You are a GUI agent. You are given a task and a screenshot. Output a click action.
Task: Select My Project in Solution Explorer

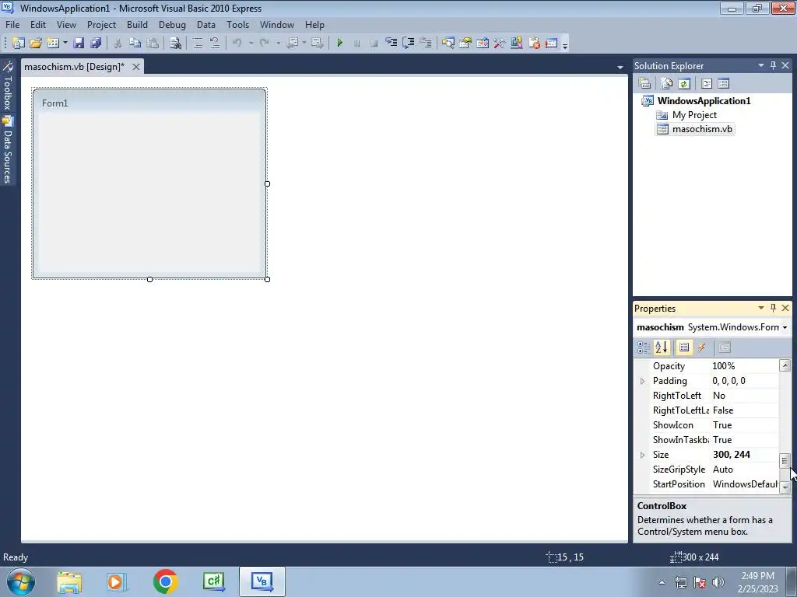coord(694,115)
